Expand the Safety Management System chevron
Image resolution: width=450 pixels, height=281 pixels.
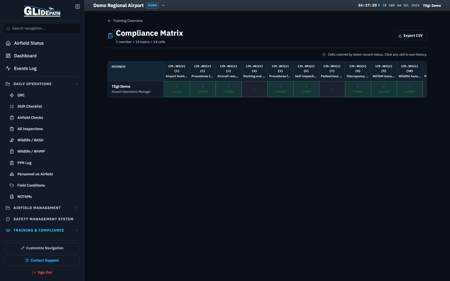77,219
